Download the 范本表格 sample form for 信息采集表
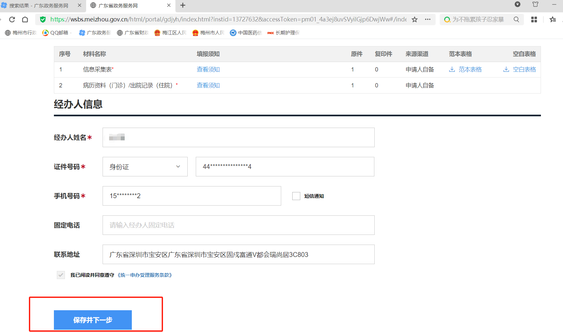The width and height of the screenshot is (563, 332). 469,69
